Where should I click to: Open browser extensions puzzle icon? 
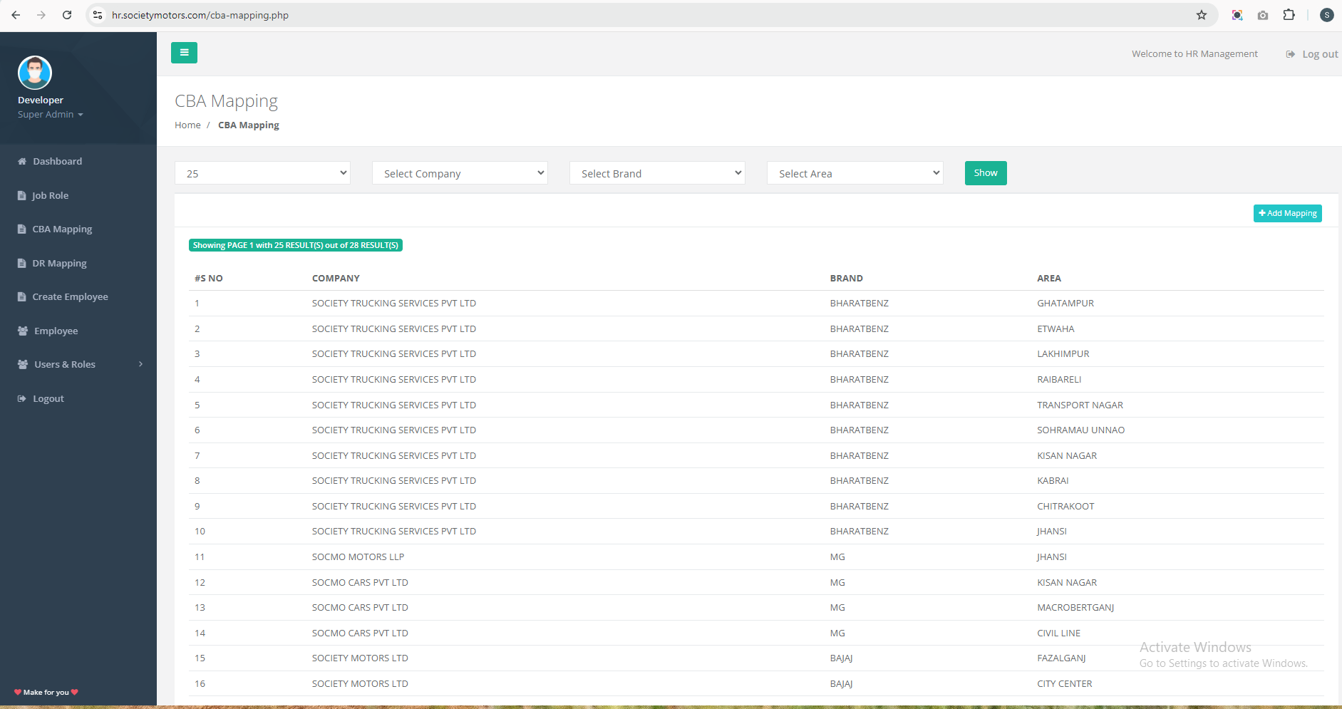[x=1289, y=15]
